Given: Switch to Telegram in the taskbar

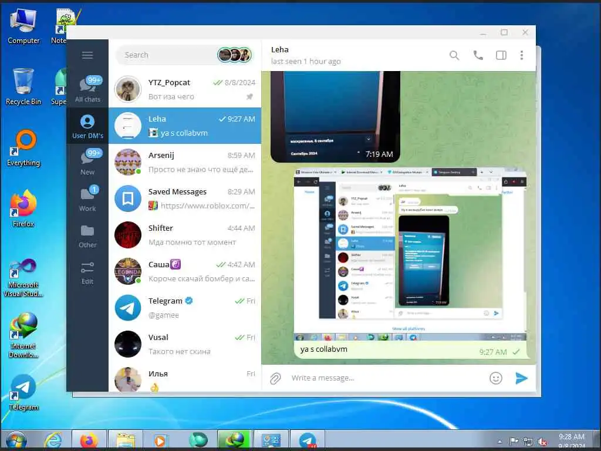Looking at the screenshot, I should (x=308, y=440).
